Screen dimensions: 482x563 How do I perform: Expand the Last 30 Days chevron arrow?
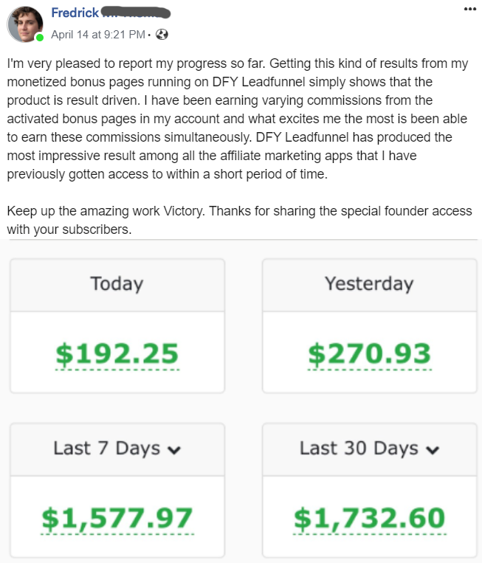click(433, 449)
